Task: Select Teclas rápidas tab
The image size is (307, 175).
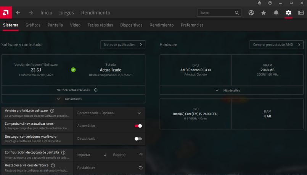Action: click(x=100, y=25)
